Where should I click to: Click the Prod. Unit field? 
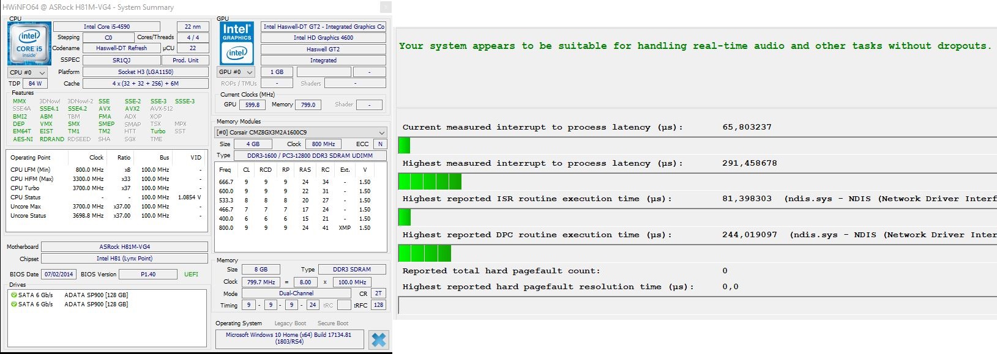(185, 60)
